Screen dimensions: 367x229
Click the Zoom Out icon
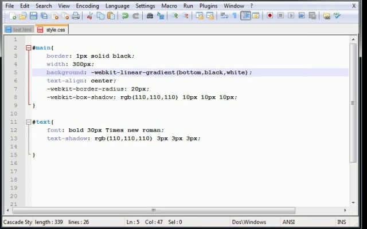click(x=185, y=15)
